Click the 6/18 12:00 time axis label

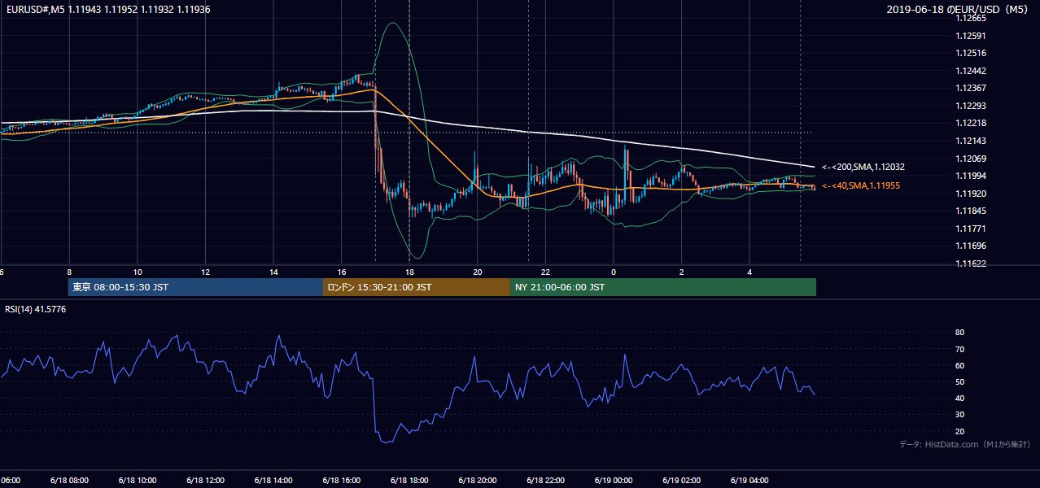pos(204,481)
